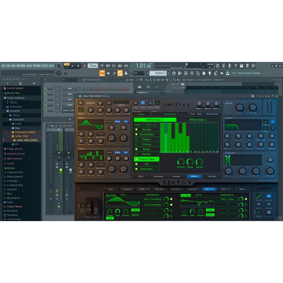Open the chat bubble icon in the toolbar
The width and height of the screenshot is (283, 283).
(253, 66)
